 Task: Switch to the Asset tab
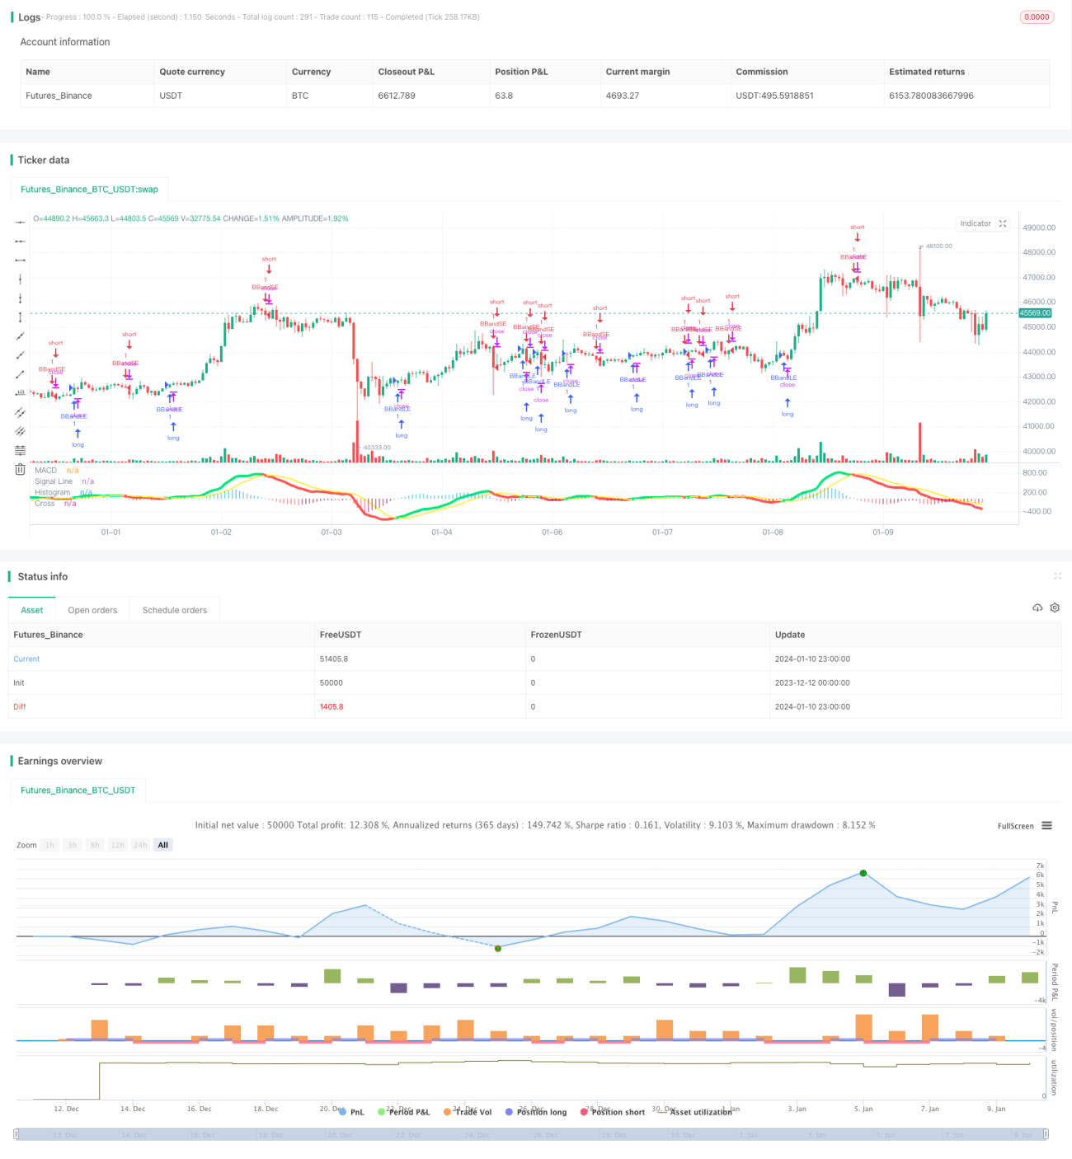(x=31, y=610)
